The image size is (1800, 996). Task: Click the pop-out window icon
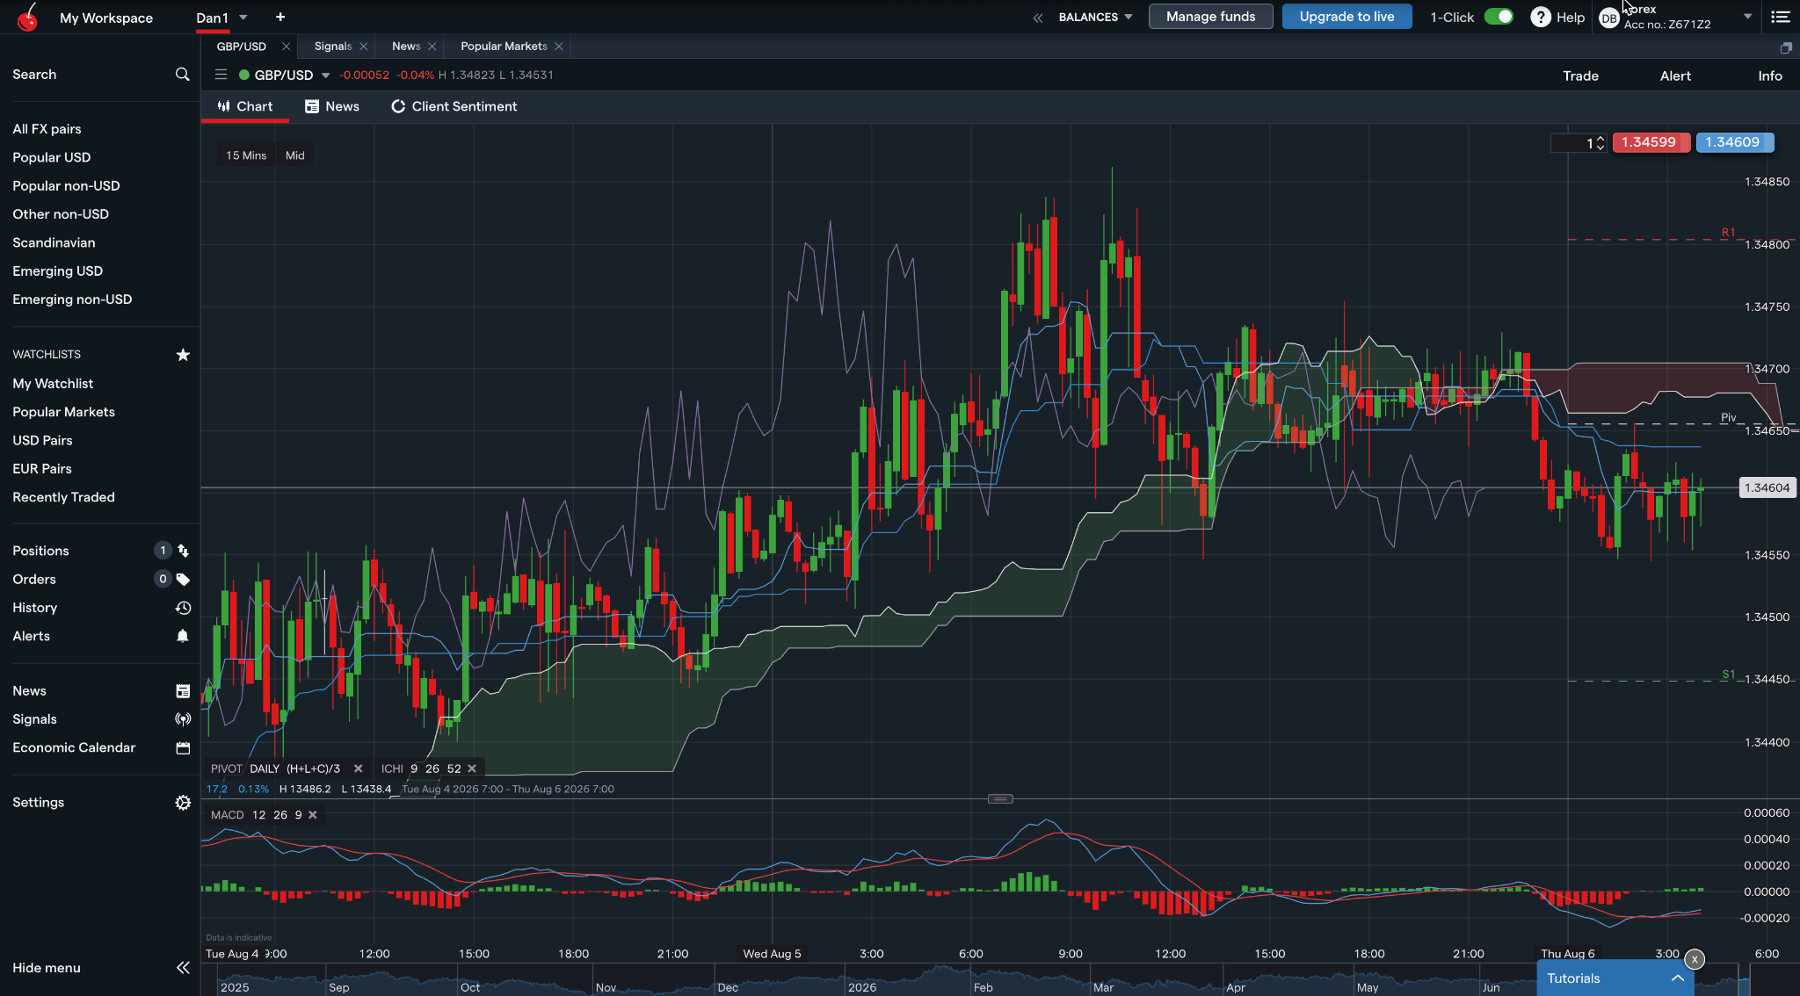click(1786, 47)
